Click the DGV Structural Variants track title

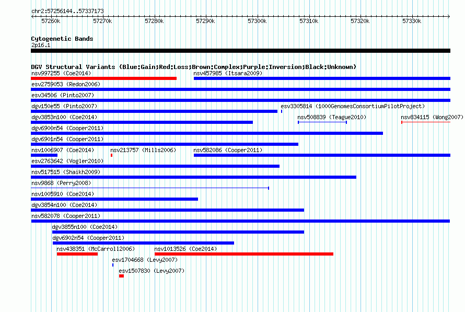pyautogui.click(x=193, y=67)
